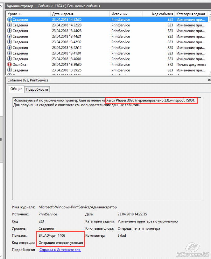
Task: Open the Справка в Интернете link
Action: coord(60,250)
